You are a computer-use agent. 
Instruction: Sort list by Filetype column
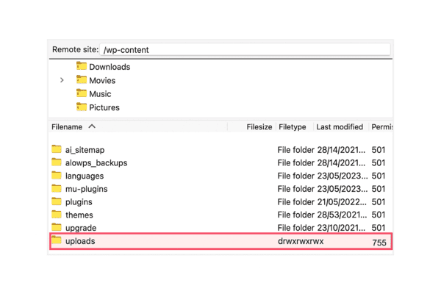click(292, 127)
